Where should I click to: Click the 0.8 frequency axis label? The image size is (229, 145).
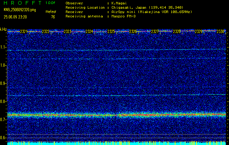(x=3, y=101)
